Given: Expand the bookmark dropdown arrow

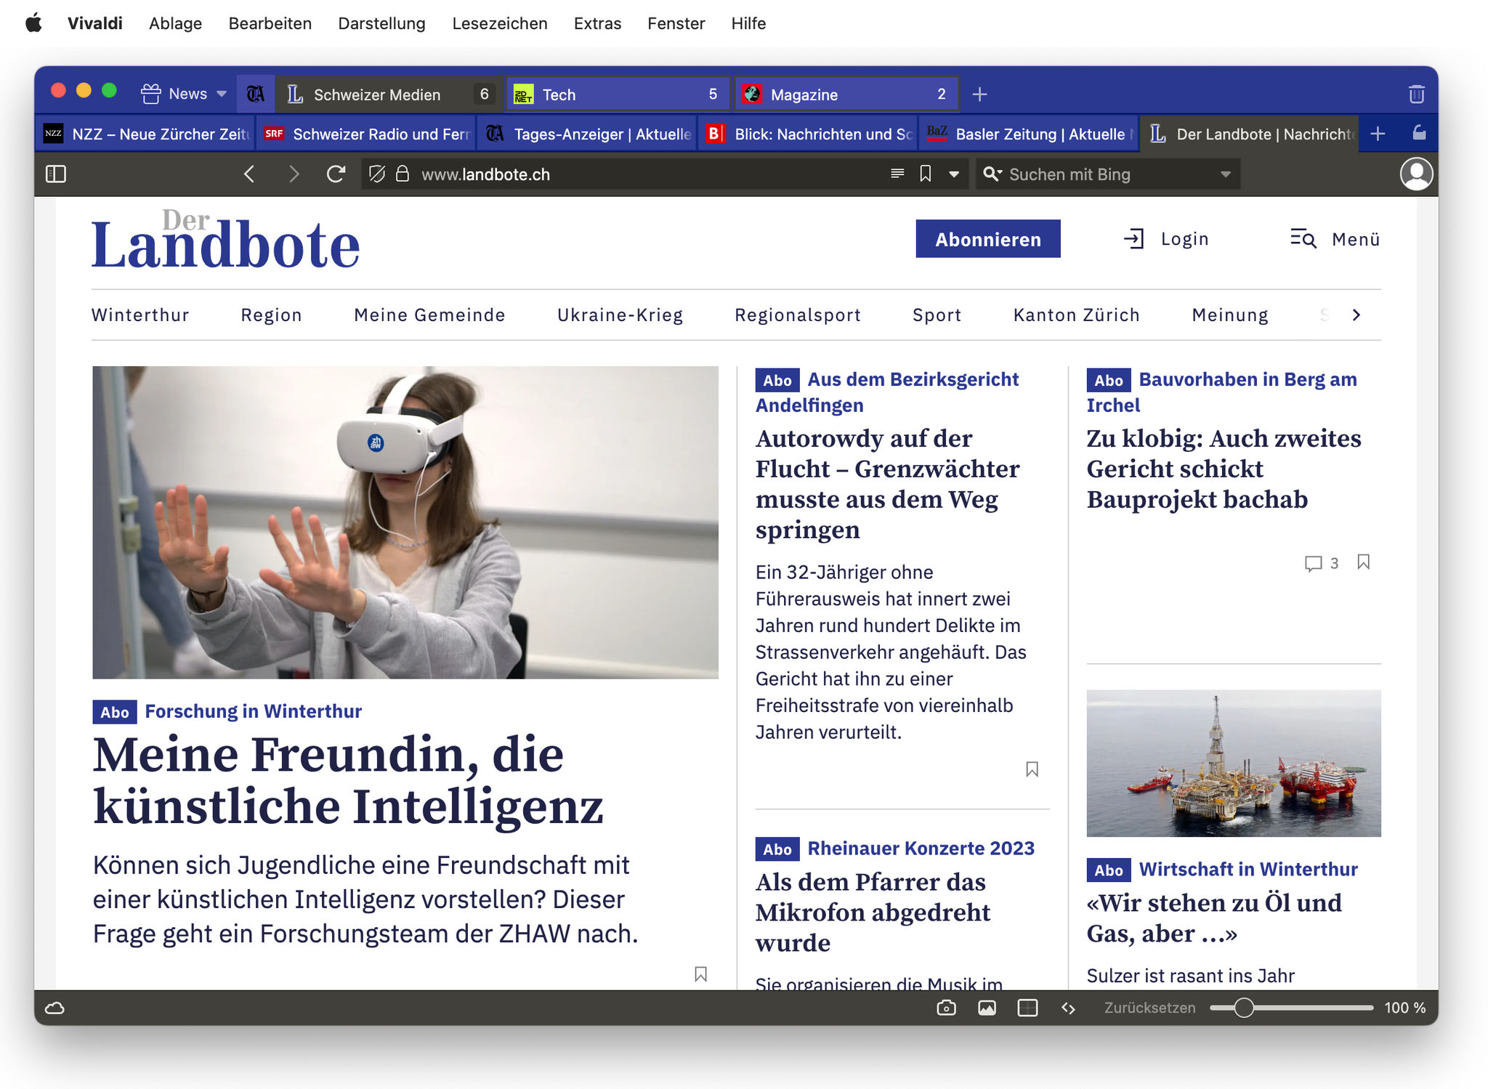Looking at the screenshot, I should [x=954, y=174].
